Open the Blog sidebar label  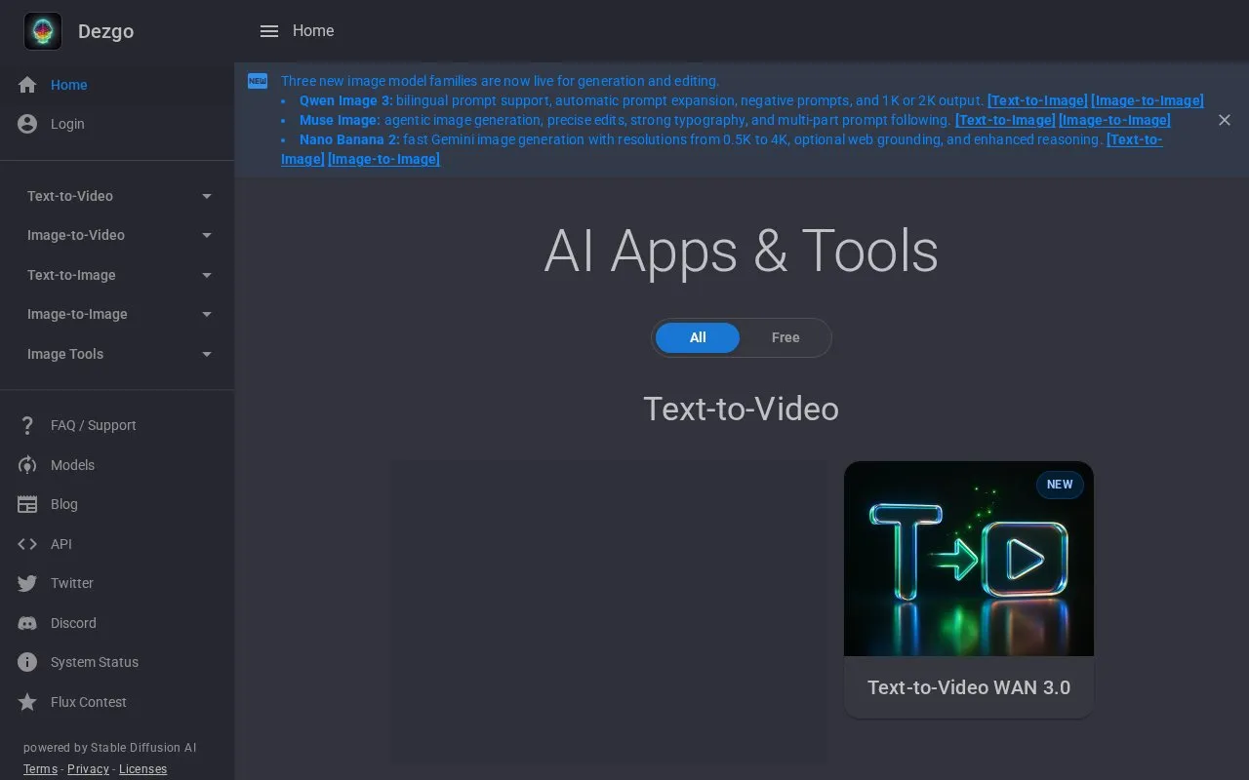[x=64, y=504]
